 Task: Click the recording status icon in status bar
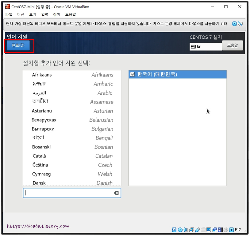[x=214, y=230]
